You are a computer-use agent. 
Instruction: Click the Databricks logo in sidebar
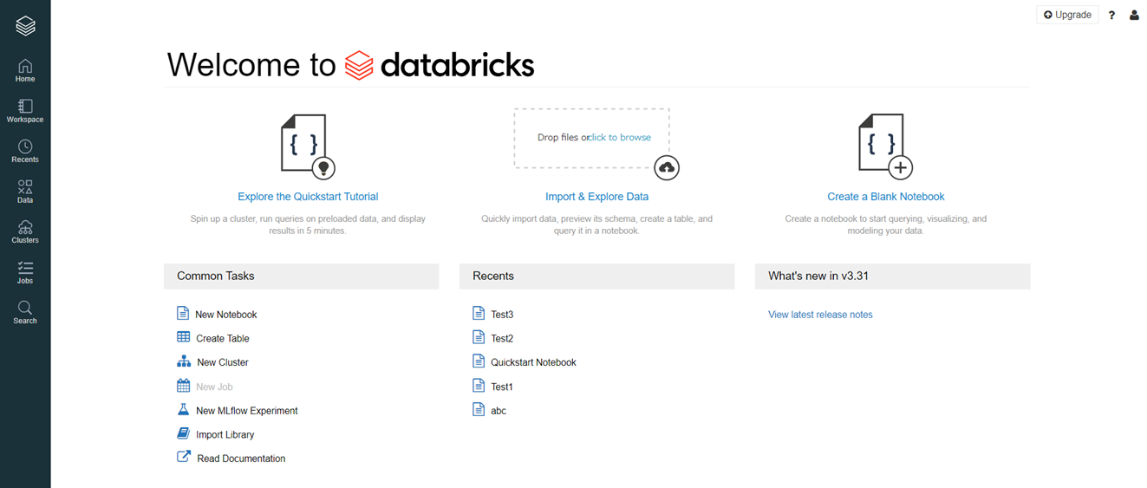pyautogui.click(x=25, y=26)
